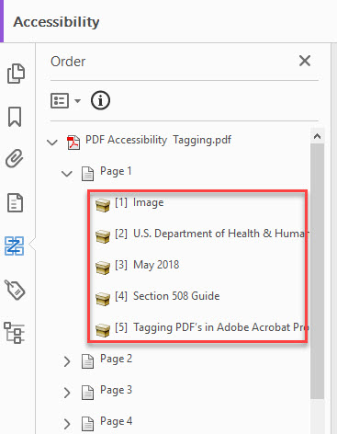The width and height of the screenshot is (337, 434).
Task: Close the Order panel
Action: tap(305, 61)
